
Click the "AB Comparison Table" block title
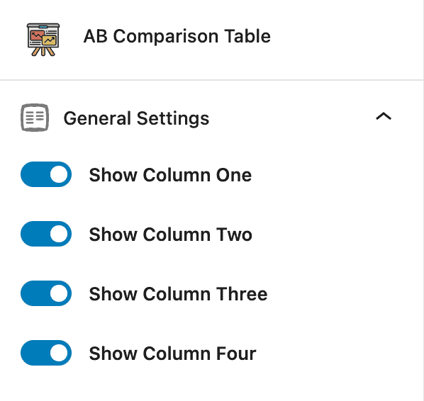[177, 36]
